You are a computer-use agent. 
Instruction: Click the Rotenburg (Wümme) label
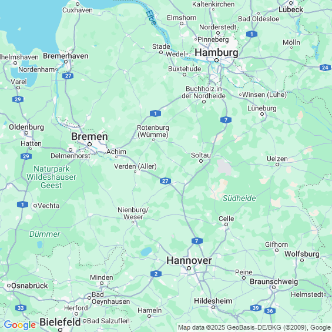[x=153, y=131]
